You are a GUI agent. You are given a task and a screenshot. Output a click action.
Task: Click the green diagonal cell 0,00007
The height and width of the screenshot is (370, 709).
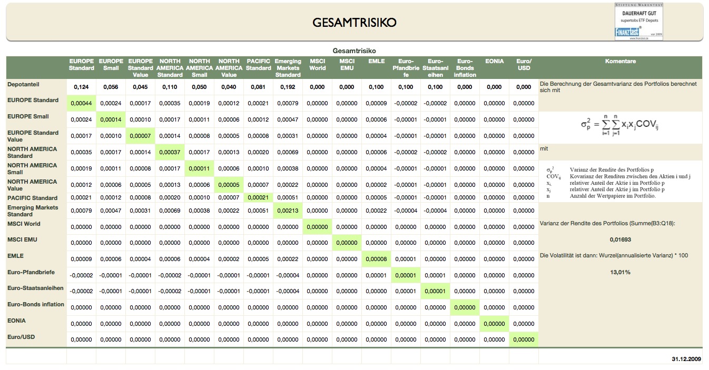click(x=140, y=136)
